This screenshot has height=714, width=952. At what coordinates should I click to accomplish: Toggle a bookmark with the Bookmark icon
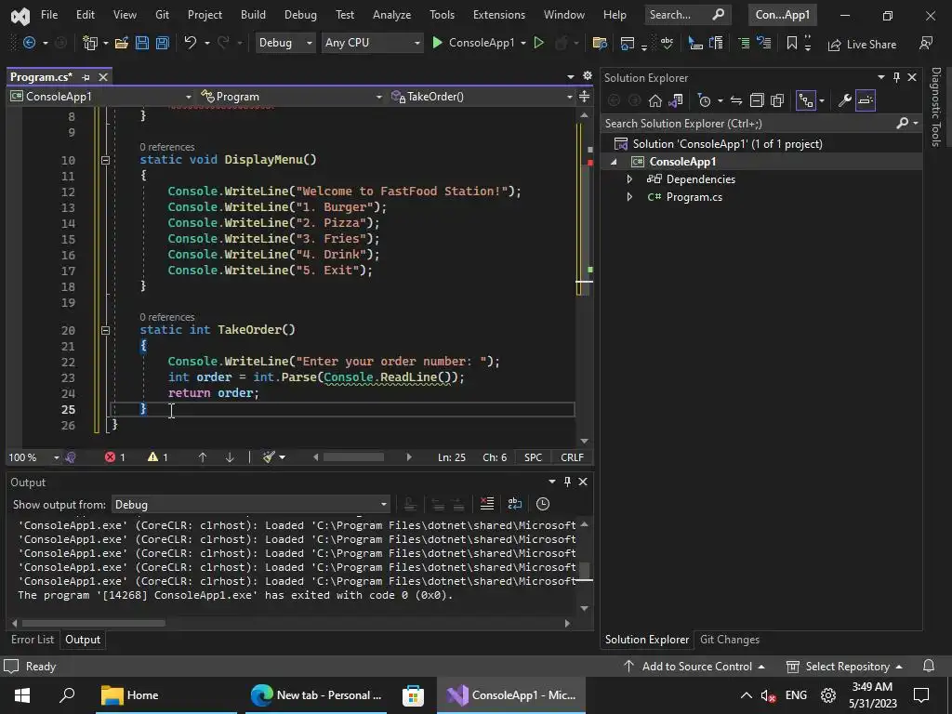tap(792, 43)
